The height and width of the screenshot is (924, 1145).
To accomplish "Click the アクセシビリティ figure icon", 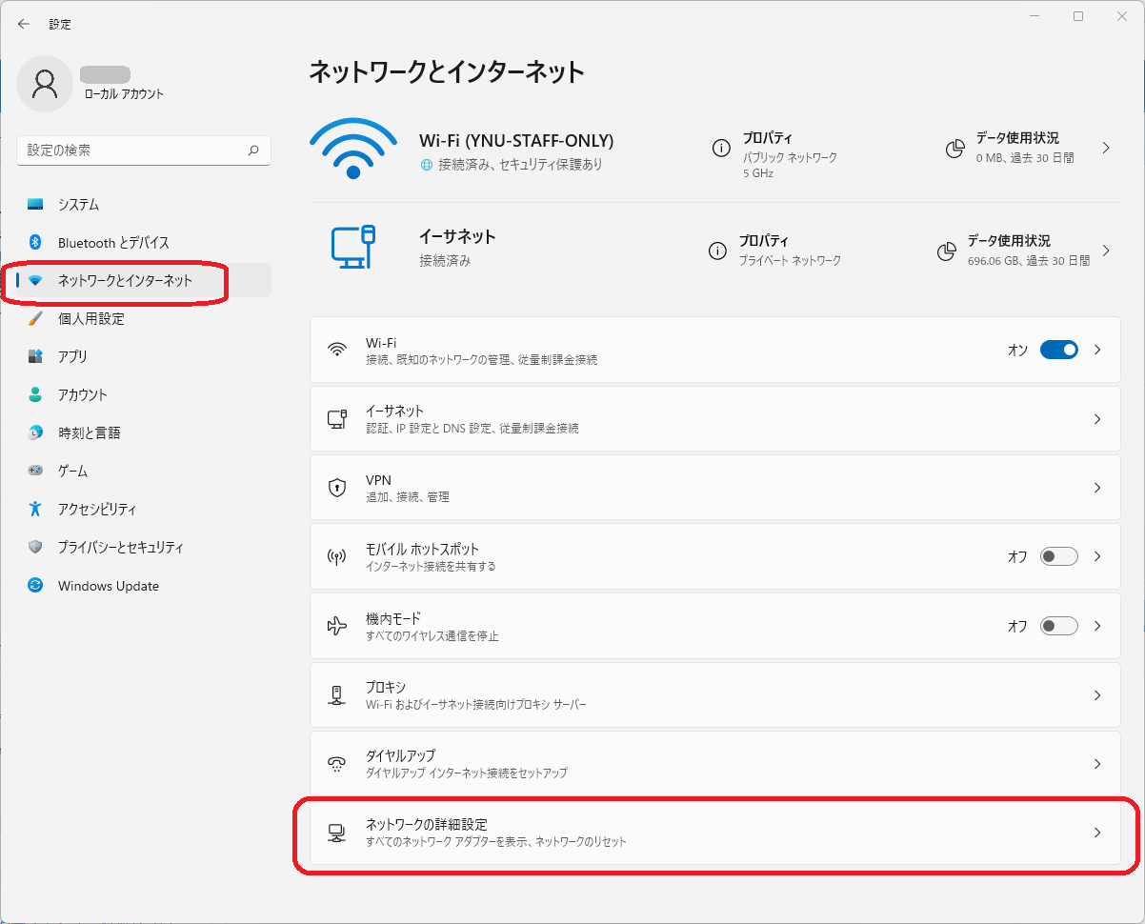I will point(35,509).
